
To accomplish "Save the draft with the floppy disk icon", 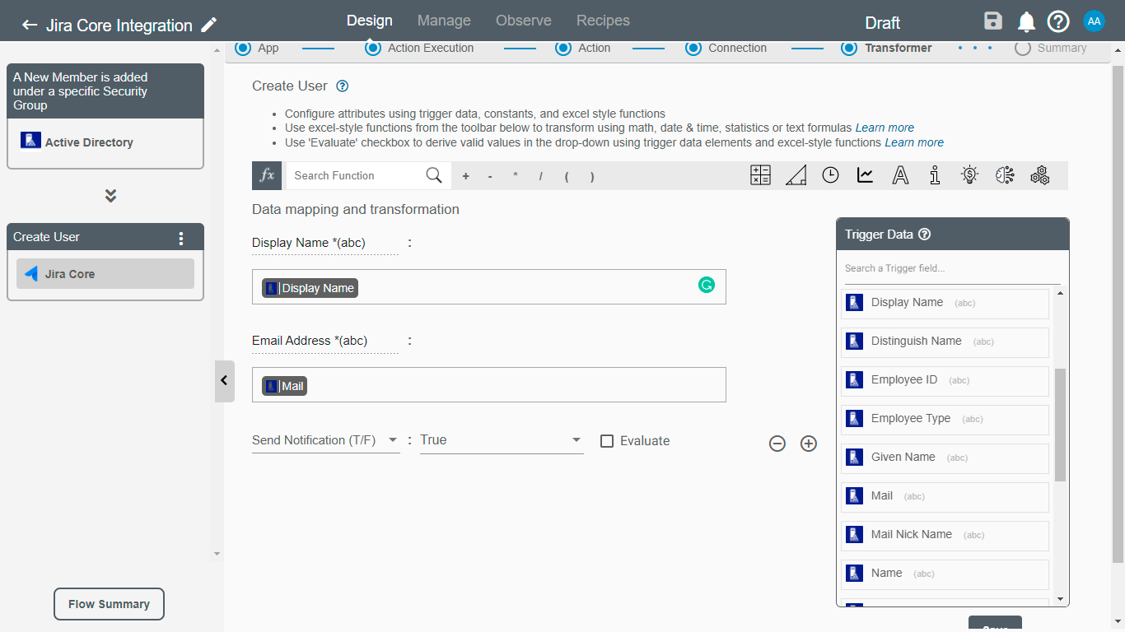I will coord(993,22).
